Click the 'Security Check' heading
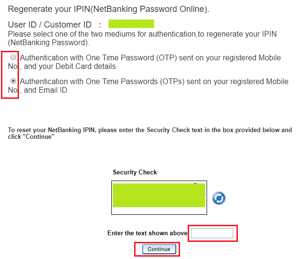 tap(135, 172)
